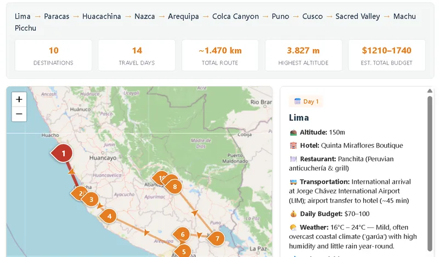Click the Huancayo label on the map
Viewport: 439px width, 257px height.
pos(103,158)
